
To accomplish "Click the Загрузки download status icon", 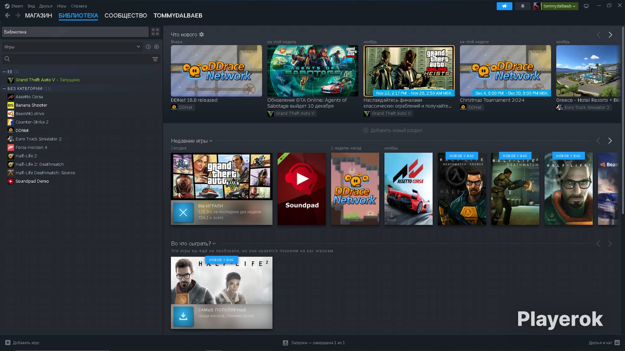I will pyautogui.click(x=285, y=343).
